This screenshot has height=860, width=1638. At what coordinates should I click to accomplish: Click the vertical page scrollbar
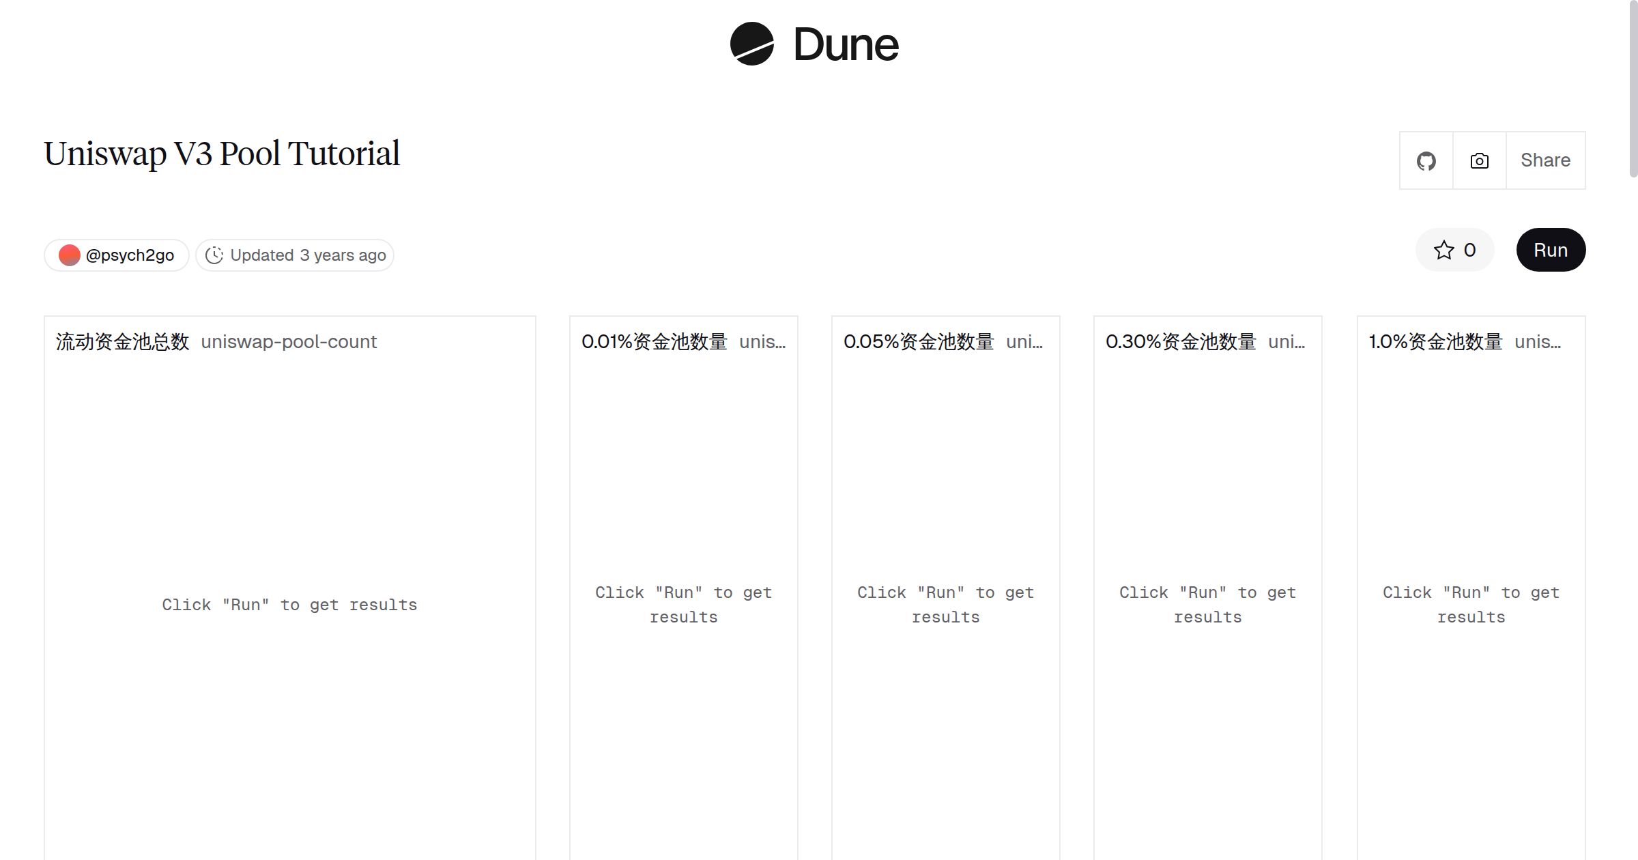click(1633, 89)
